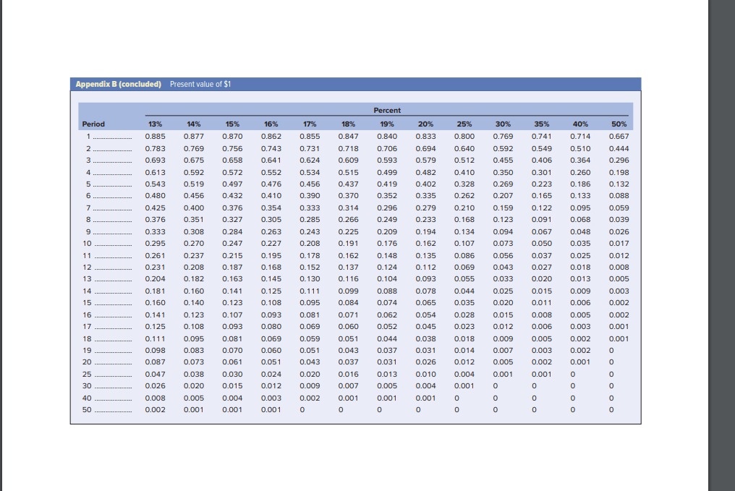Viewport: 735px width, 491px height.
Task: Click 0.512 in Period 3, 25% column
Action: [x=464, y=161]
